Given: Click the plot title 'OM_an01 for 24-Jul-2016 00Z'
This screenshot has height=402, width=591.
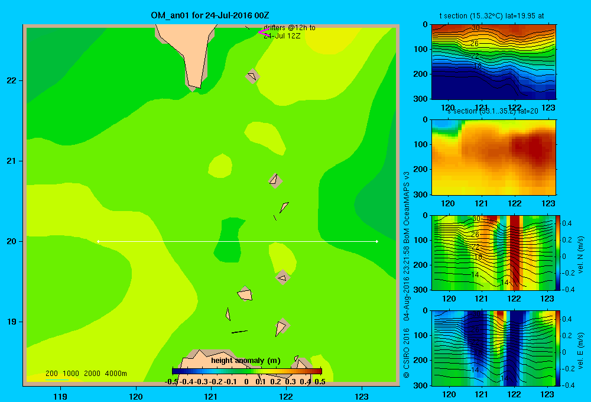Looking at the screenshot, I should pyautogui.click(x=210, y=15).
